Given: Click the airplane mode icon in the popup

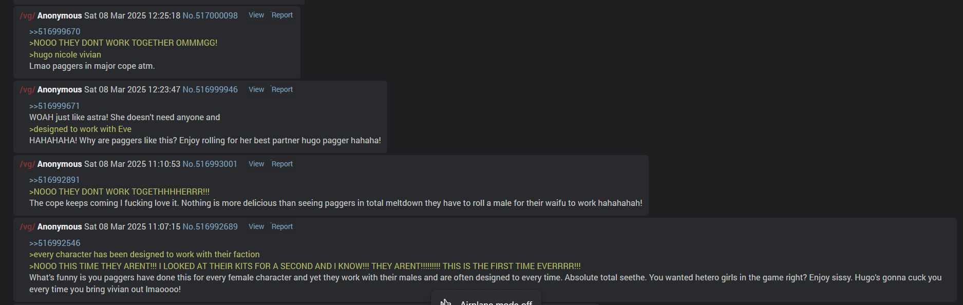Looking at the screenshot, I should (446, 302).
